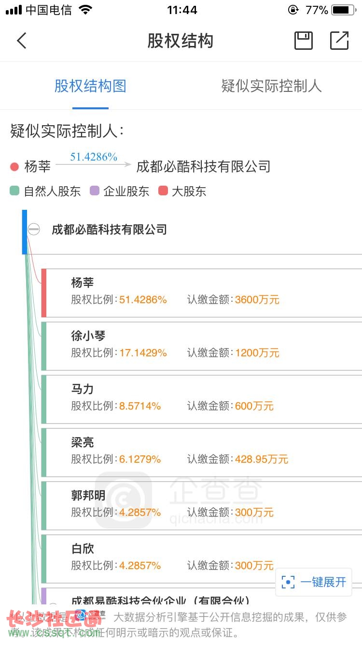Switch to the 疑似实际控制人 tab
Screen dimensions: 362x645
[271, 86]
